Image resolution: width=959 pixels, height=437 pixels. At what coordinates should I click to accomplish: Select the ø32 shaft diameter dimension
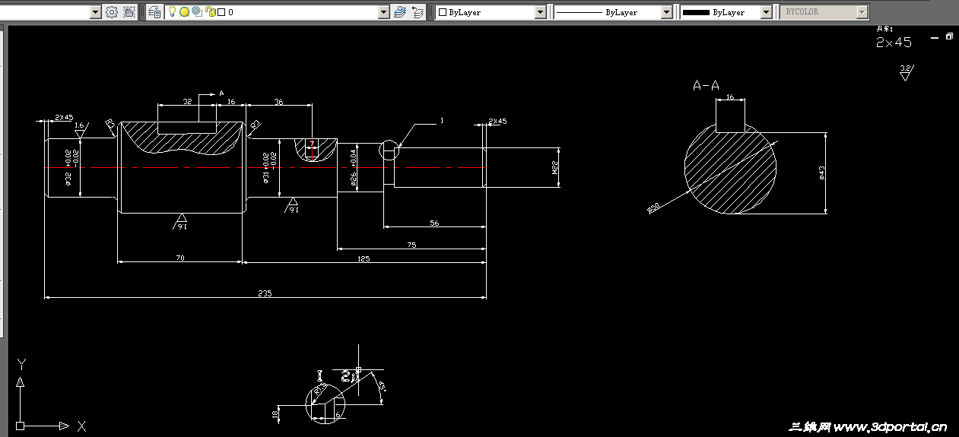point(68,179)
